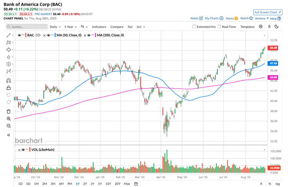Open the Help link

click(276, 19)
